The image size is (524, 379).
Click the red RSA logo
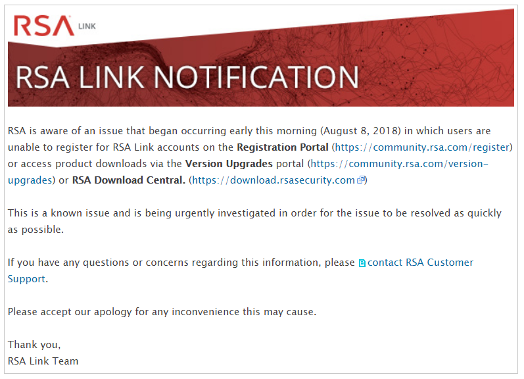43,26
